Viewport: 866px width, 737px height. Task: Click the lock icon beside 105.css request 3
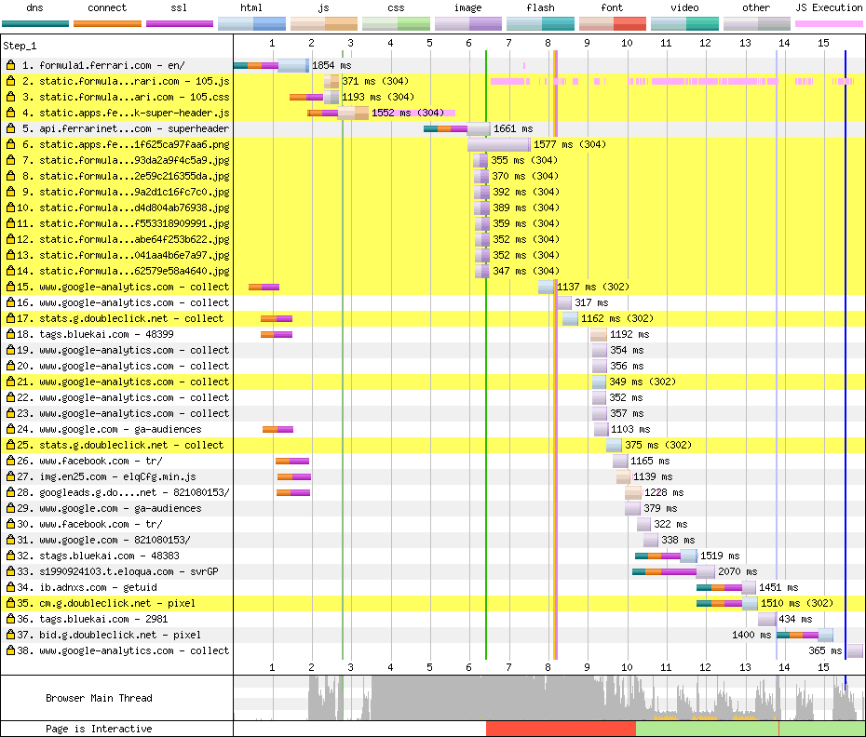click(10, 97)
